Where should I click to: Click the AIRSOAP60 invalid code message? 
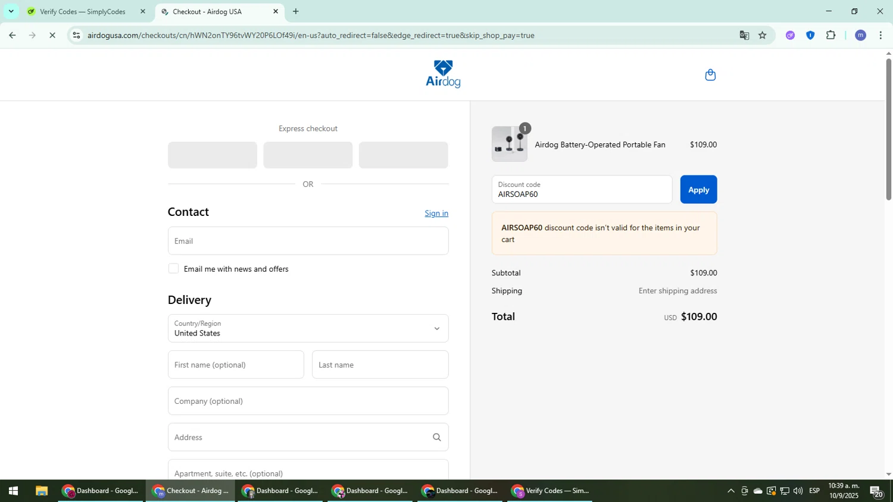[604, 233]
